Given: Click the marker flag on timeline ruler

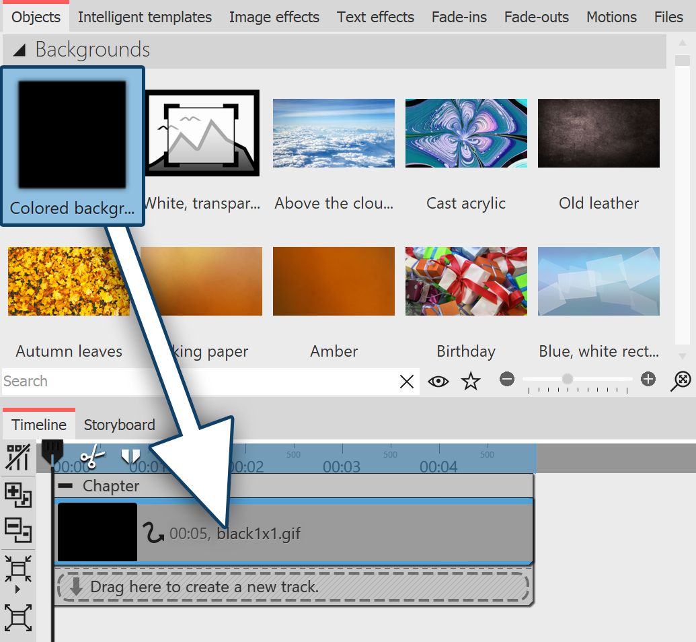Looking at the screenshot, I should tap(130, 457).
